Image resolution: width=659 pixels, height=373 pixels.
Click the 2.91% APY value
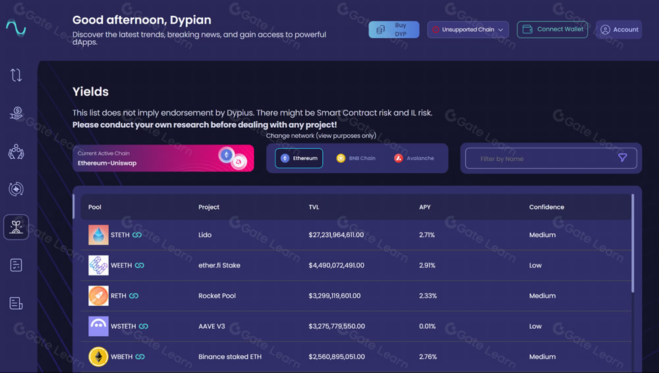point(427,266)
